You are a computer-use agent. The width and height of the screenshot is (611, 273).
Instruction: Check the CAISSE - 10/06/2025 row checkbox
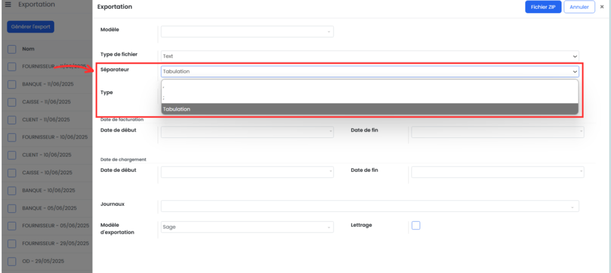[12, 173]
